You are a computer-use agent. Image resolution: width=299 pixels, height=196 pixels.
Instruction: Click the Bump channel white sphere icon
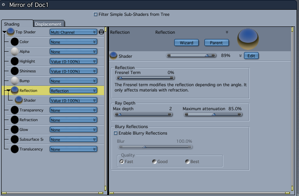tap(15, 81)
